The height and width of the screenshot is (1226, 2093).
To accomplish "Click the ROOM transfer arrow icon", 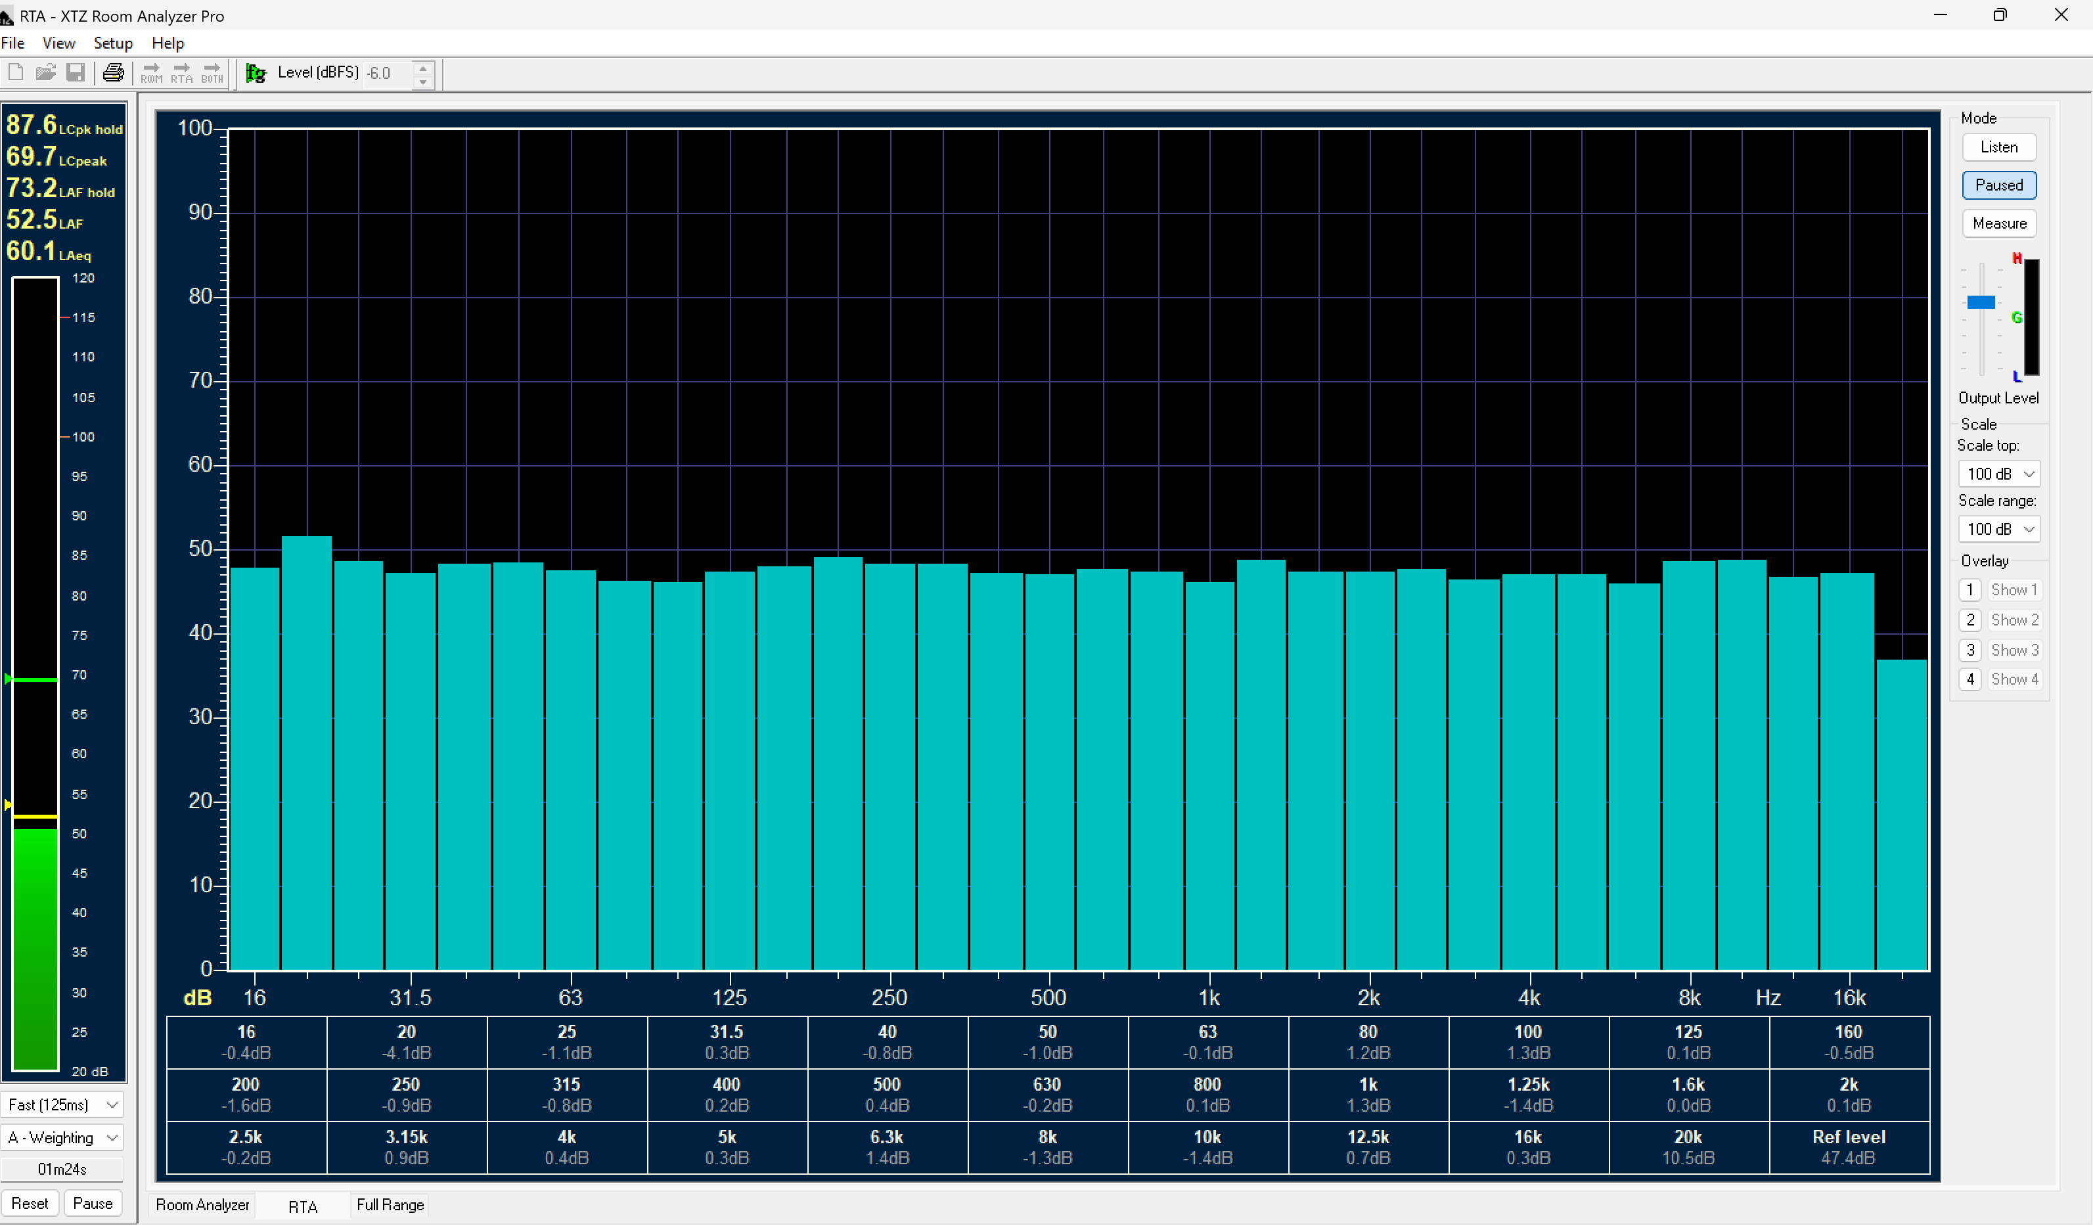I will coord(151,73).
